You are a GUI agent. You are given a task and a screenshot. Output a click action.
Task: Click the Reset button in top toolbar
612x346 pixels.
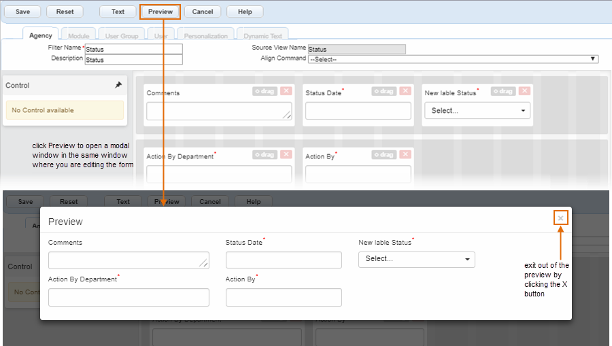[65, 12]
